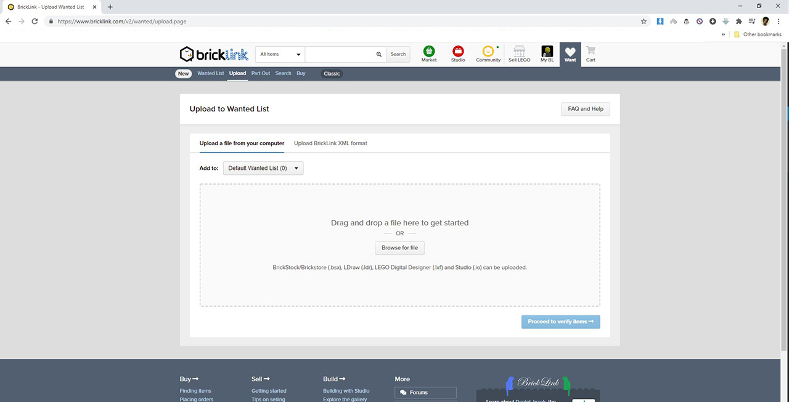789x402 pixels.
Task: Open the Wanted List submenu item
Action: 211,73
